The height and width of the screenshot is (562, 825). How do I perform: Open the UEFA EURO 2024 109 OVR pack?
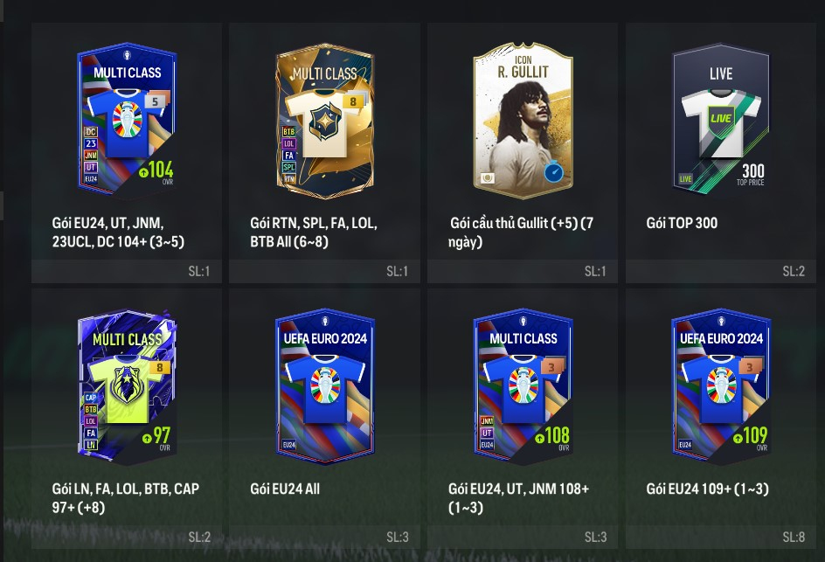721,387
